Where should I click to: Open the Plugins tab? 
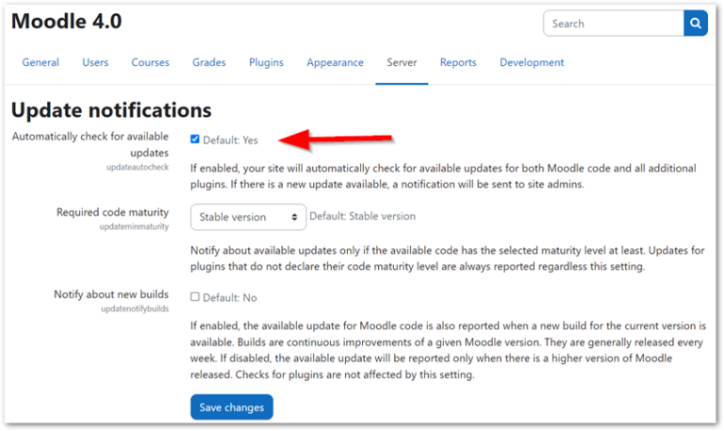[x=266, y=63]
